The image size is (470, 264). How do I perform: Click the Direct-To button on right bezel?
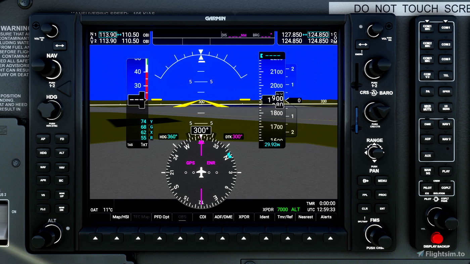tap(365, 180)
